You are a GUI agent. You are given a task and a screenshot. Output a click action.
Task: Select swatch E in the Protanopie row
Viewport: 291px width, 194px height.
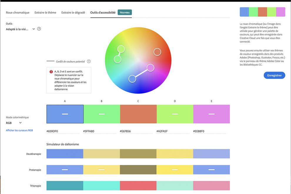point(211,170)
